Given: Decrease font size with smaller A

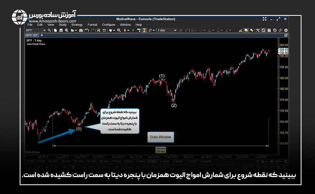Looking at the screenshot, I should tap(186, 30).
